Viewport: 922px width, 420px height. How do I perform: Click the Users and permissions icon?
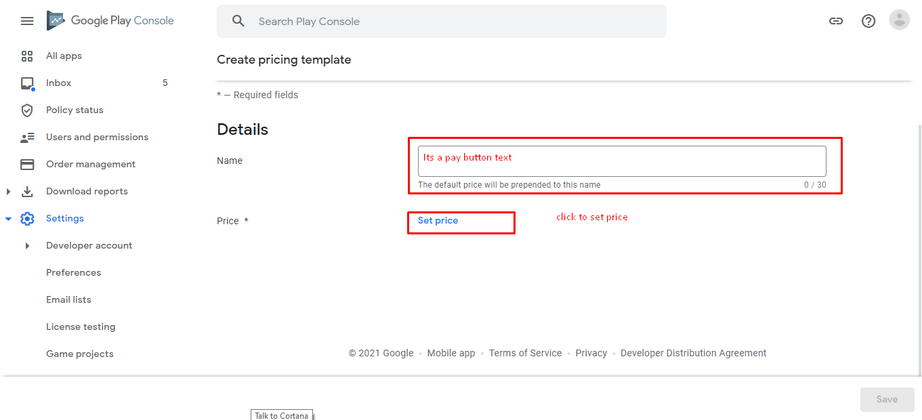(27, 138)
